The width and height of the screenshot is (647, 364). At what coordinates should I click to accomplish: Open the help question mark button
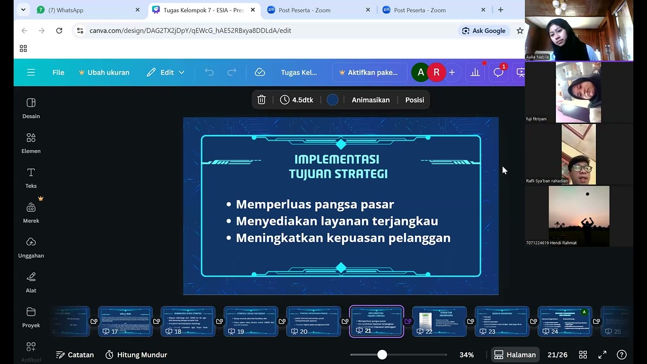pos(622,355)
